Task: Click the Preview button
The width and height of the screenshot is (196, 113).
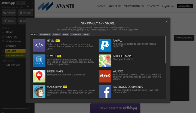Action: tap(9, 13)
